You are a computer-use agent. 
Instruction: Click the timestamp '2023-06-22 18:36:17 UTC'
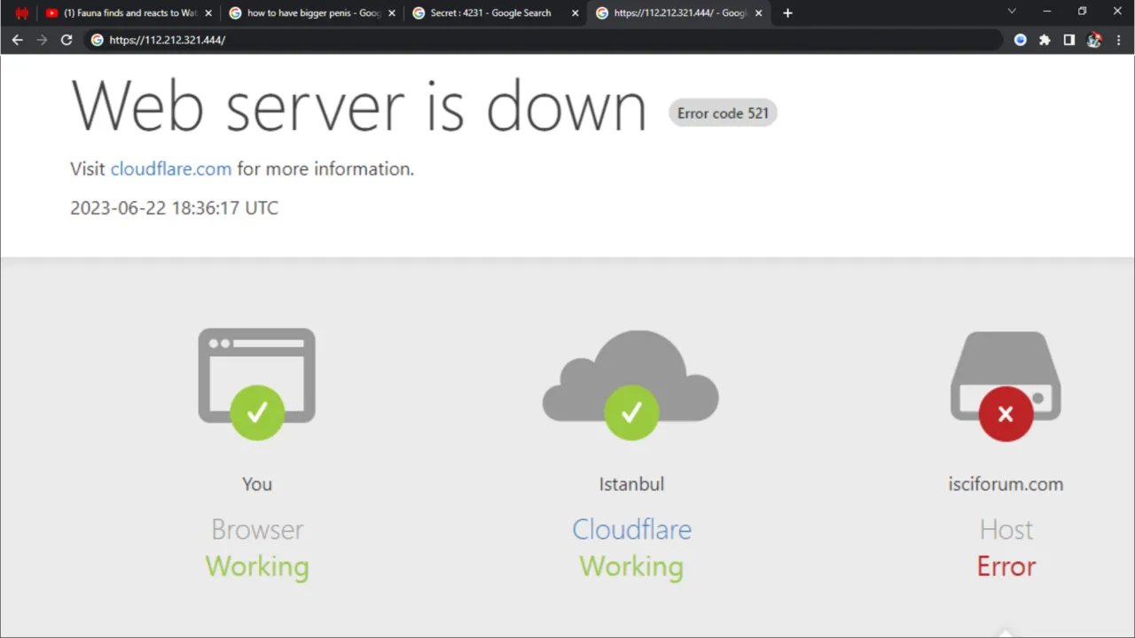tap(175, 208)
